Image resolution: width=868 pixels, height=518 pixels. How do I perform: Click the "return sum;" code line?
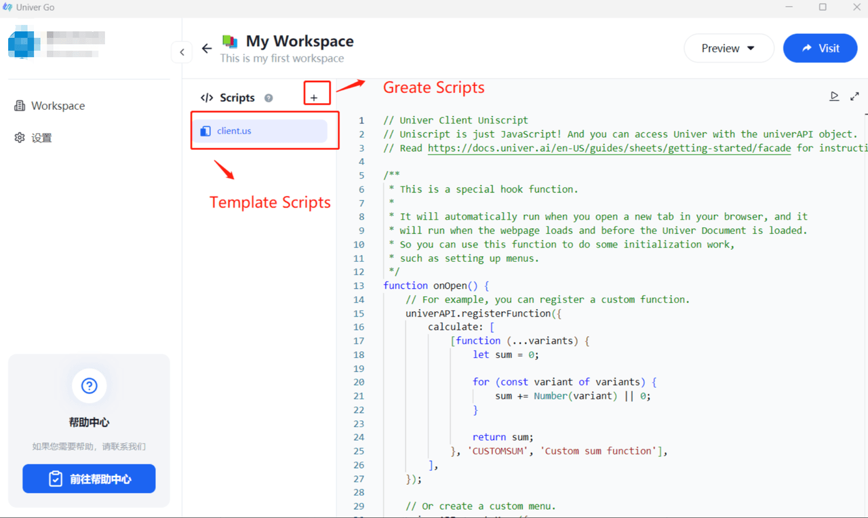[x=503, y=437]
